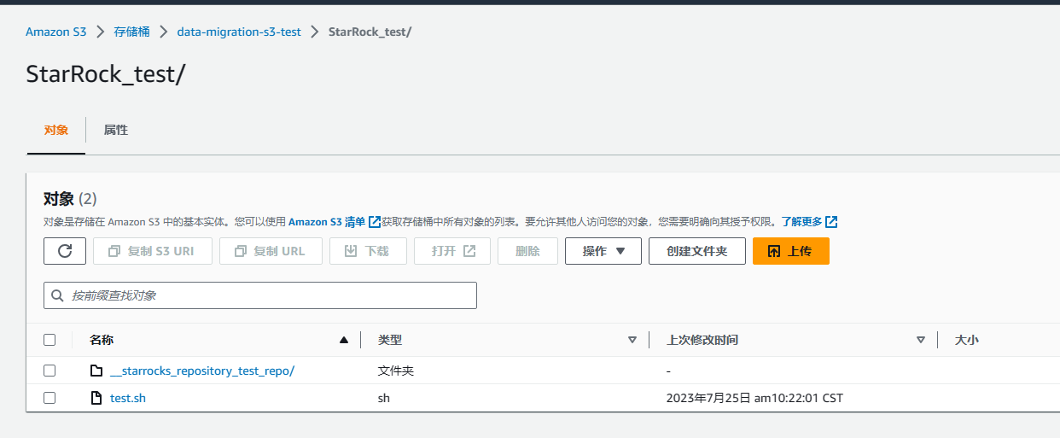Expand the 操作 actions dropdown
Screen dimensions: 1060x438
603,251
